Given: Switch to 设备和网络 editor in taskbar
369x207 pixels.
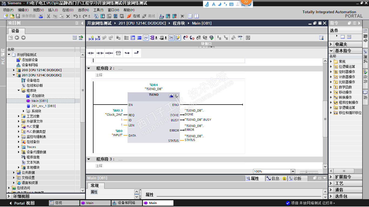Looking at the screenshot, I should (126, 203).
